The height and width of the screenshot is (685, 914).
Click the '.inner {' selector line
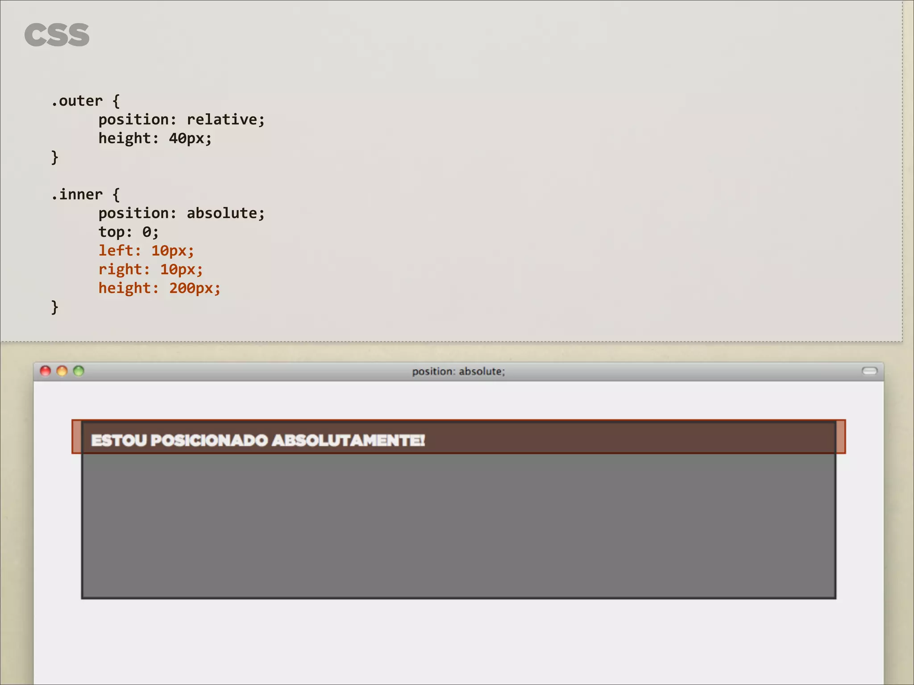(85, 195)
